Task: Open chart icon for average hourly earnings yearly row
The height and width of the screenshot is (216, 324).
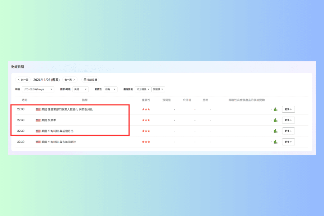Action: click(275, 142)
